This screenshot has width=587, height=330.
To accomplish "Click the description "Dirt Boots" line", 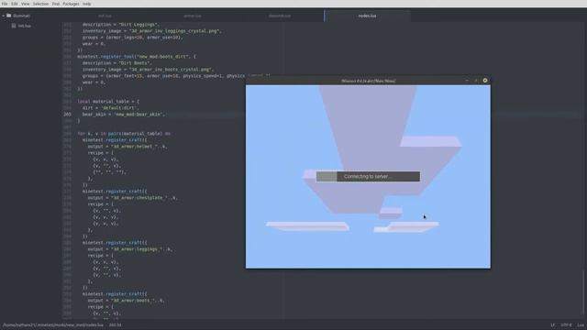I will (117, 63).
